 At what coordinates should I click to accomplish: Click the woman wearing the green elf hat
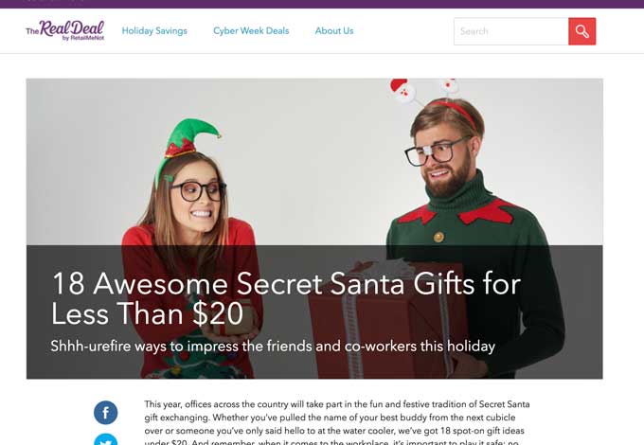pyautogui.click(x=193, y=246)
